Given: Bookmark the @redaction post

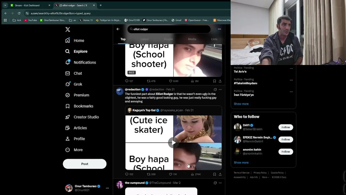Looking at the screenshot, I should click(214, 174).
